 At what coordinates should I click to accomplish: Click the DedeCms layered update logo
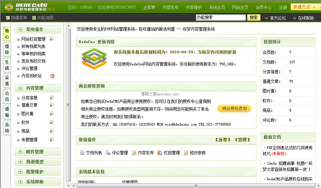coord(94,59)
